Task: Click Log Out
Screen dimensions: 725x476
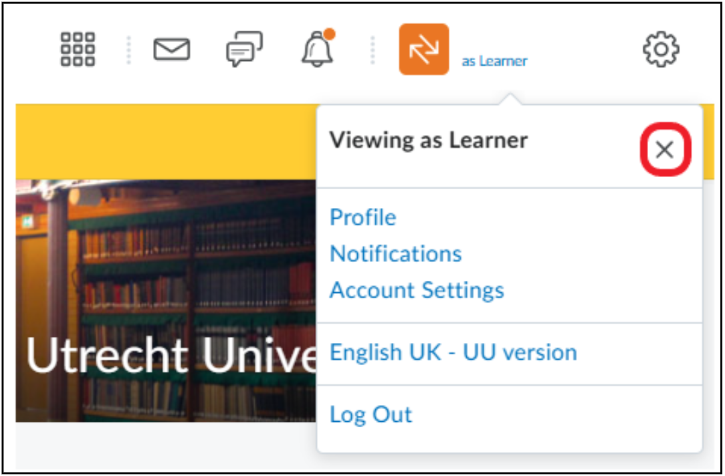Action: (371, 414)
